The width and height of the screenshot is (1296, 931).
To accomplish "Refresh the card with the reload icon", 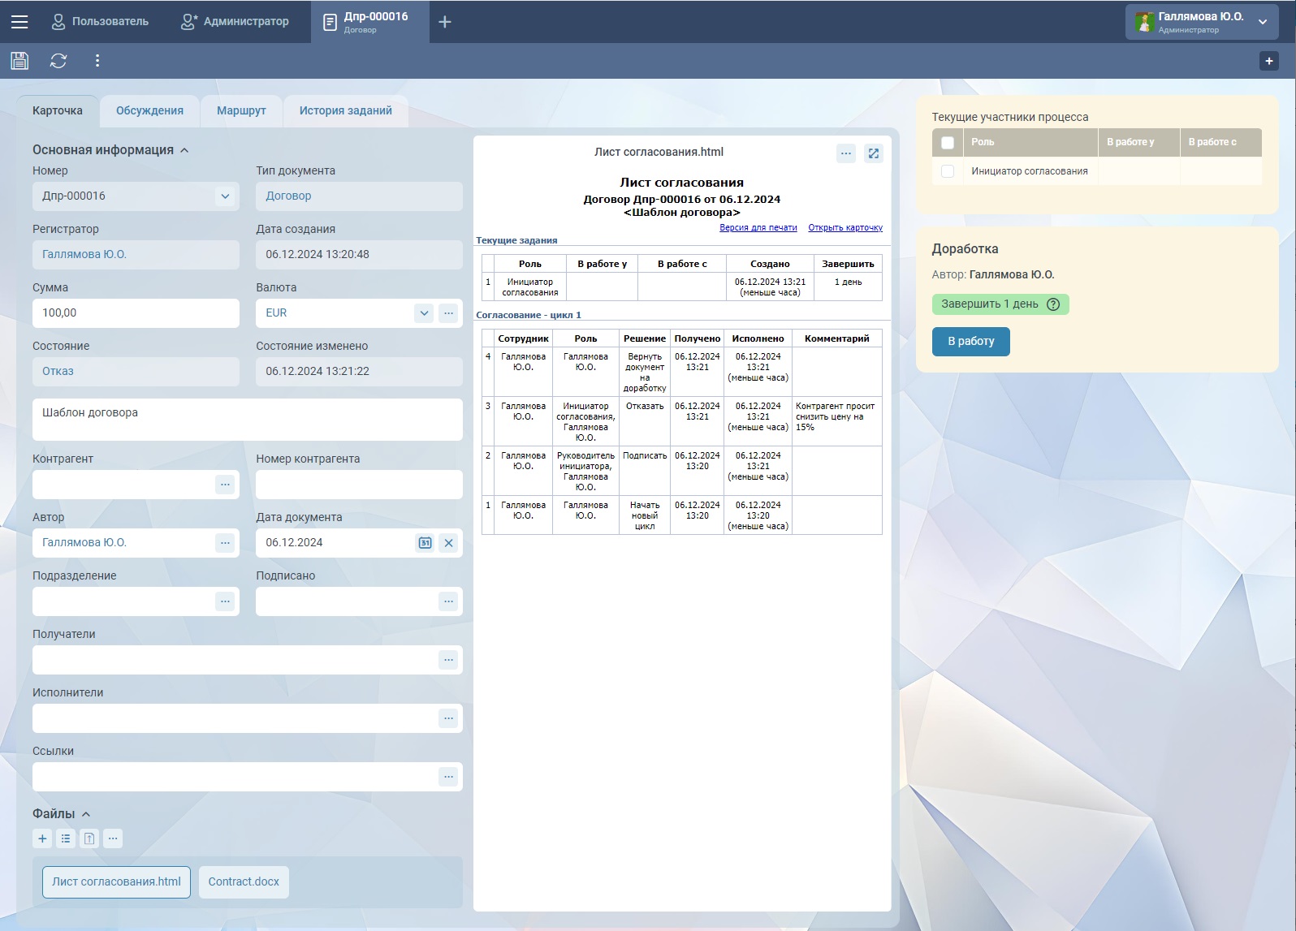I will 58,61.
